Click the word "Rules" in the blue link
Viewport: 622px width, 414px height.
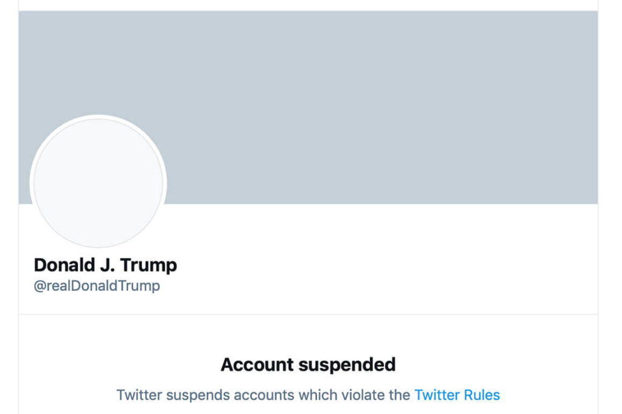point(482,395)
